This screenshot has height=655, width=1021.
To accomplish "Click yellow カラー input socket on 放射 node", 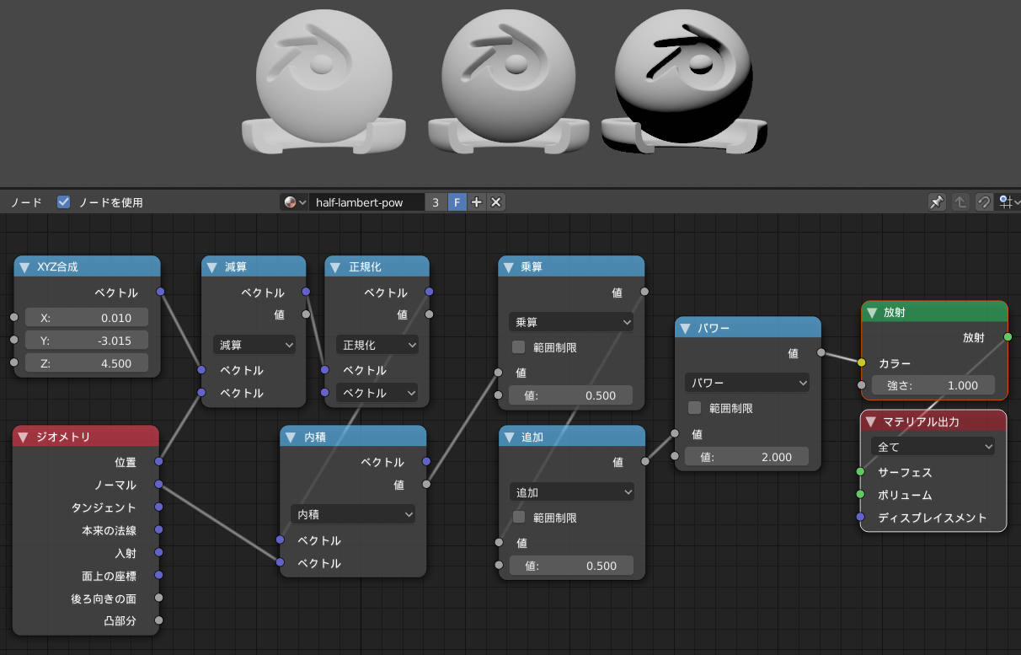I will [861, 362].
